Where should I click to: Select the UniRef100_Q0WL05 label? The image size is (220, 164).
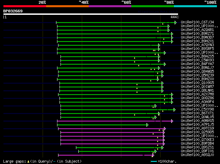point(197,117)
